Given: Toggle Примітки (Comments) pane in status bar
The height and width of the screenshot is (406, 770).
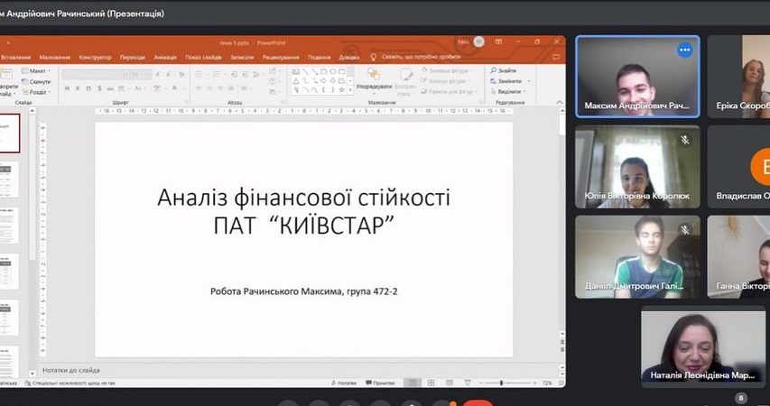Looking at the screenshot, I should [x=381, y=383].
